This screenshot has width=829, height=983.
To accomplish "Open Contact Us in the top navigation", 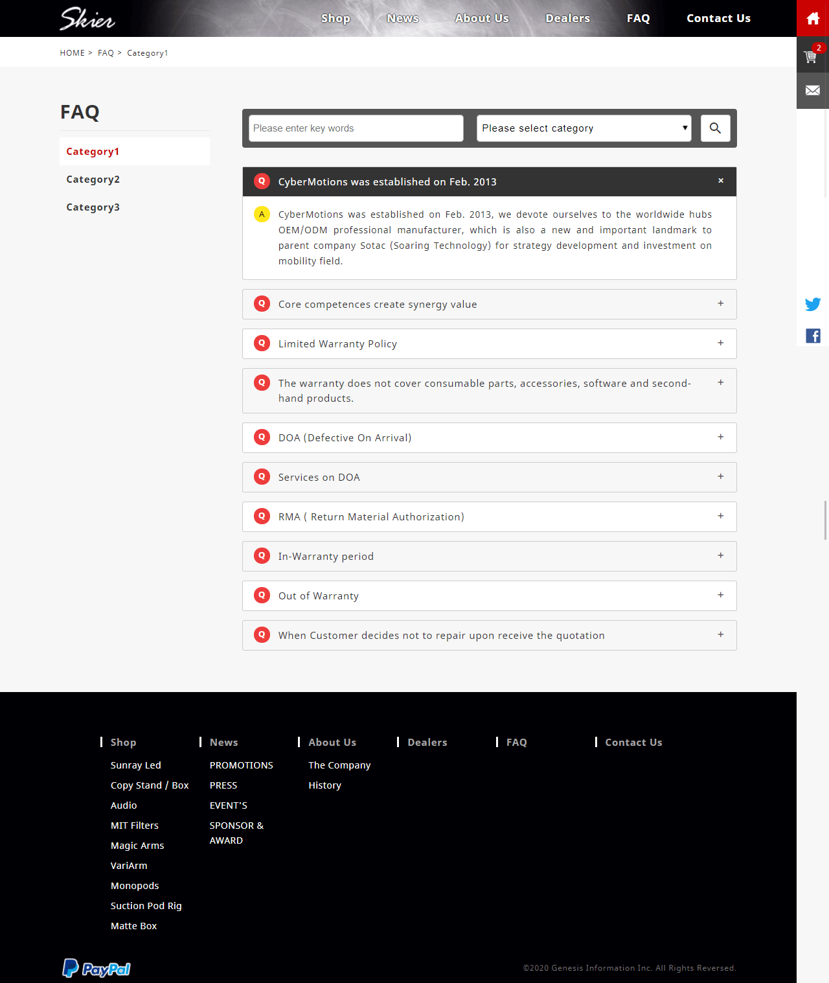I will [x=718, y=18].
